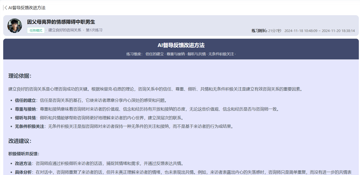This screenshot has width=360, height=175.
Task: Click the AI督导反馈改进方法 breadcrumb title
Action: [27, 8]
